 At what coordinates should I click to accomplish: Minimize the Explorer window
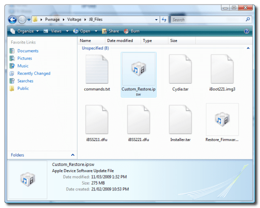[x=225, y=8]
